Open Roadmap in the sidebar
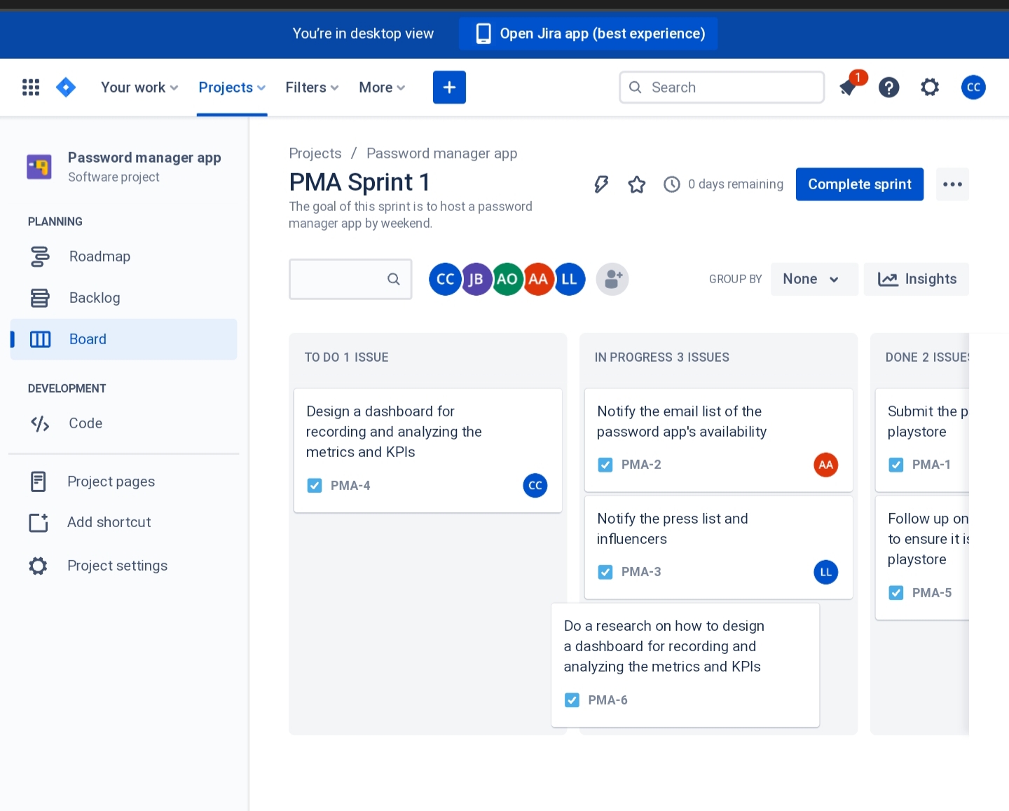Viewport: 1009px width, 811px height. pos(123,257)
